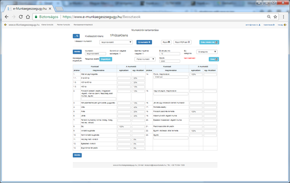Click the zoom magnifier in address bar
This screenshot has height=183, width=290.
tap(269, 17)
